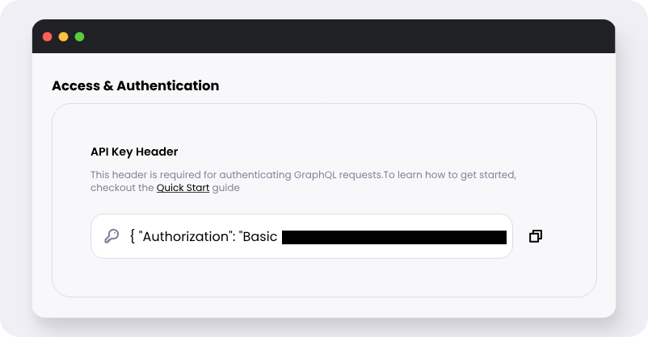Click the yellow minimize window dot
Viewport: 648px width, 337px height.
[x=63, y=37]
